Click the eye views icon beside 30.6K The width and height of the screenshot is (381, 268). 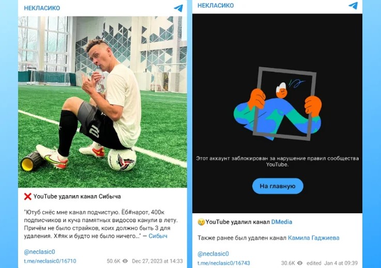300,263
